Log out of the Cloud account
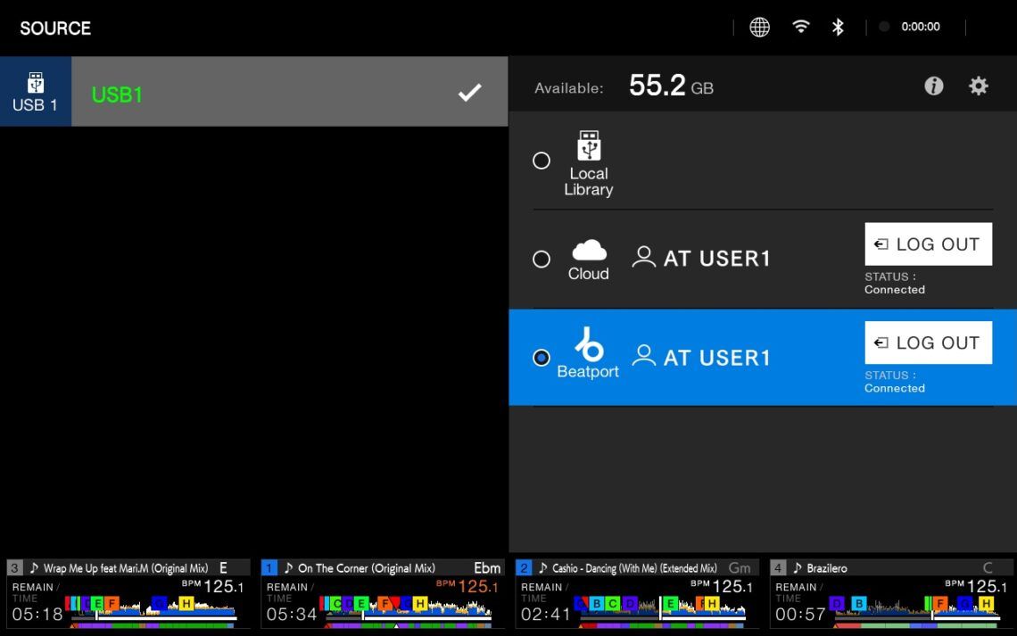Image resolution: width=1017 pixels, height=636 pixels. [928, 244]
